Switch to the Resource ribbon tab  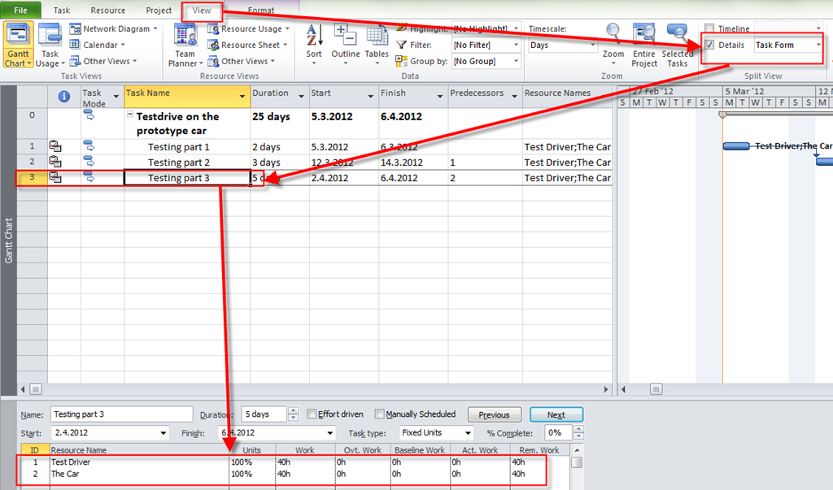point(108,11)
